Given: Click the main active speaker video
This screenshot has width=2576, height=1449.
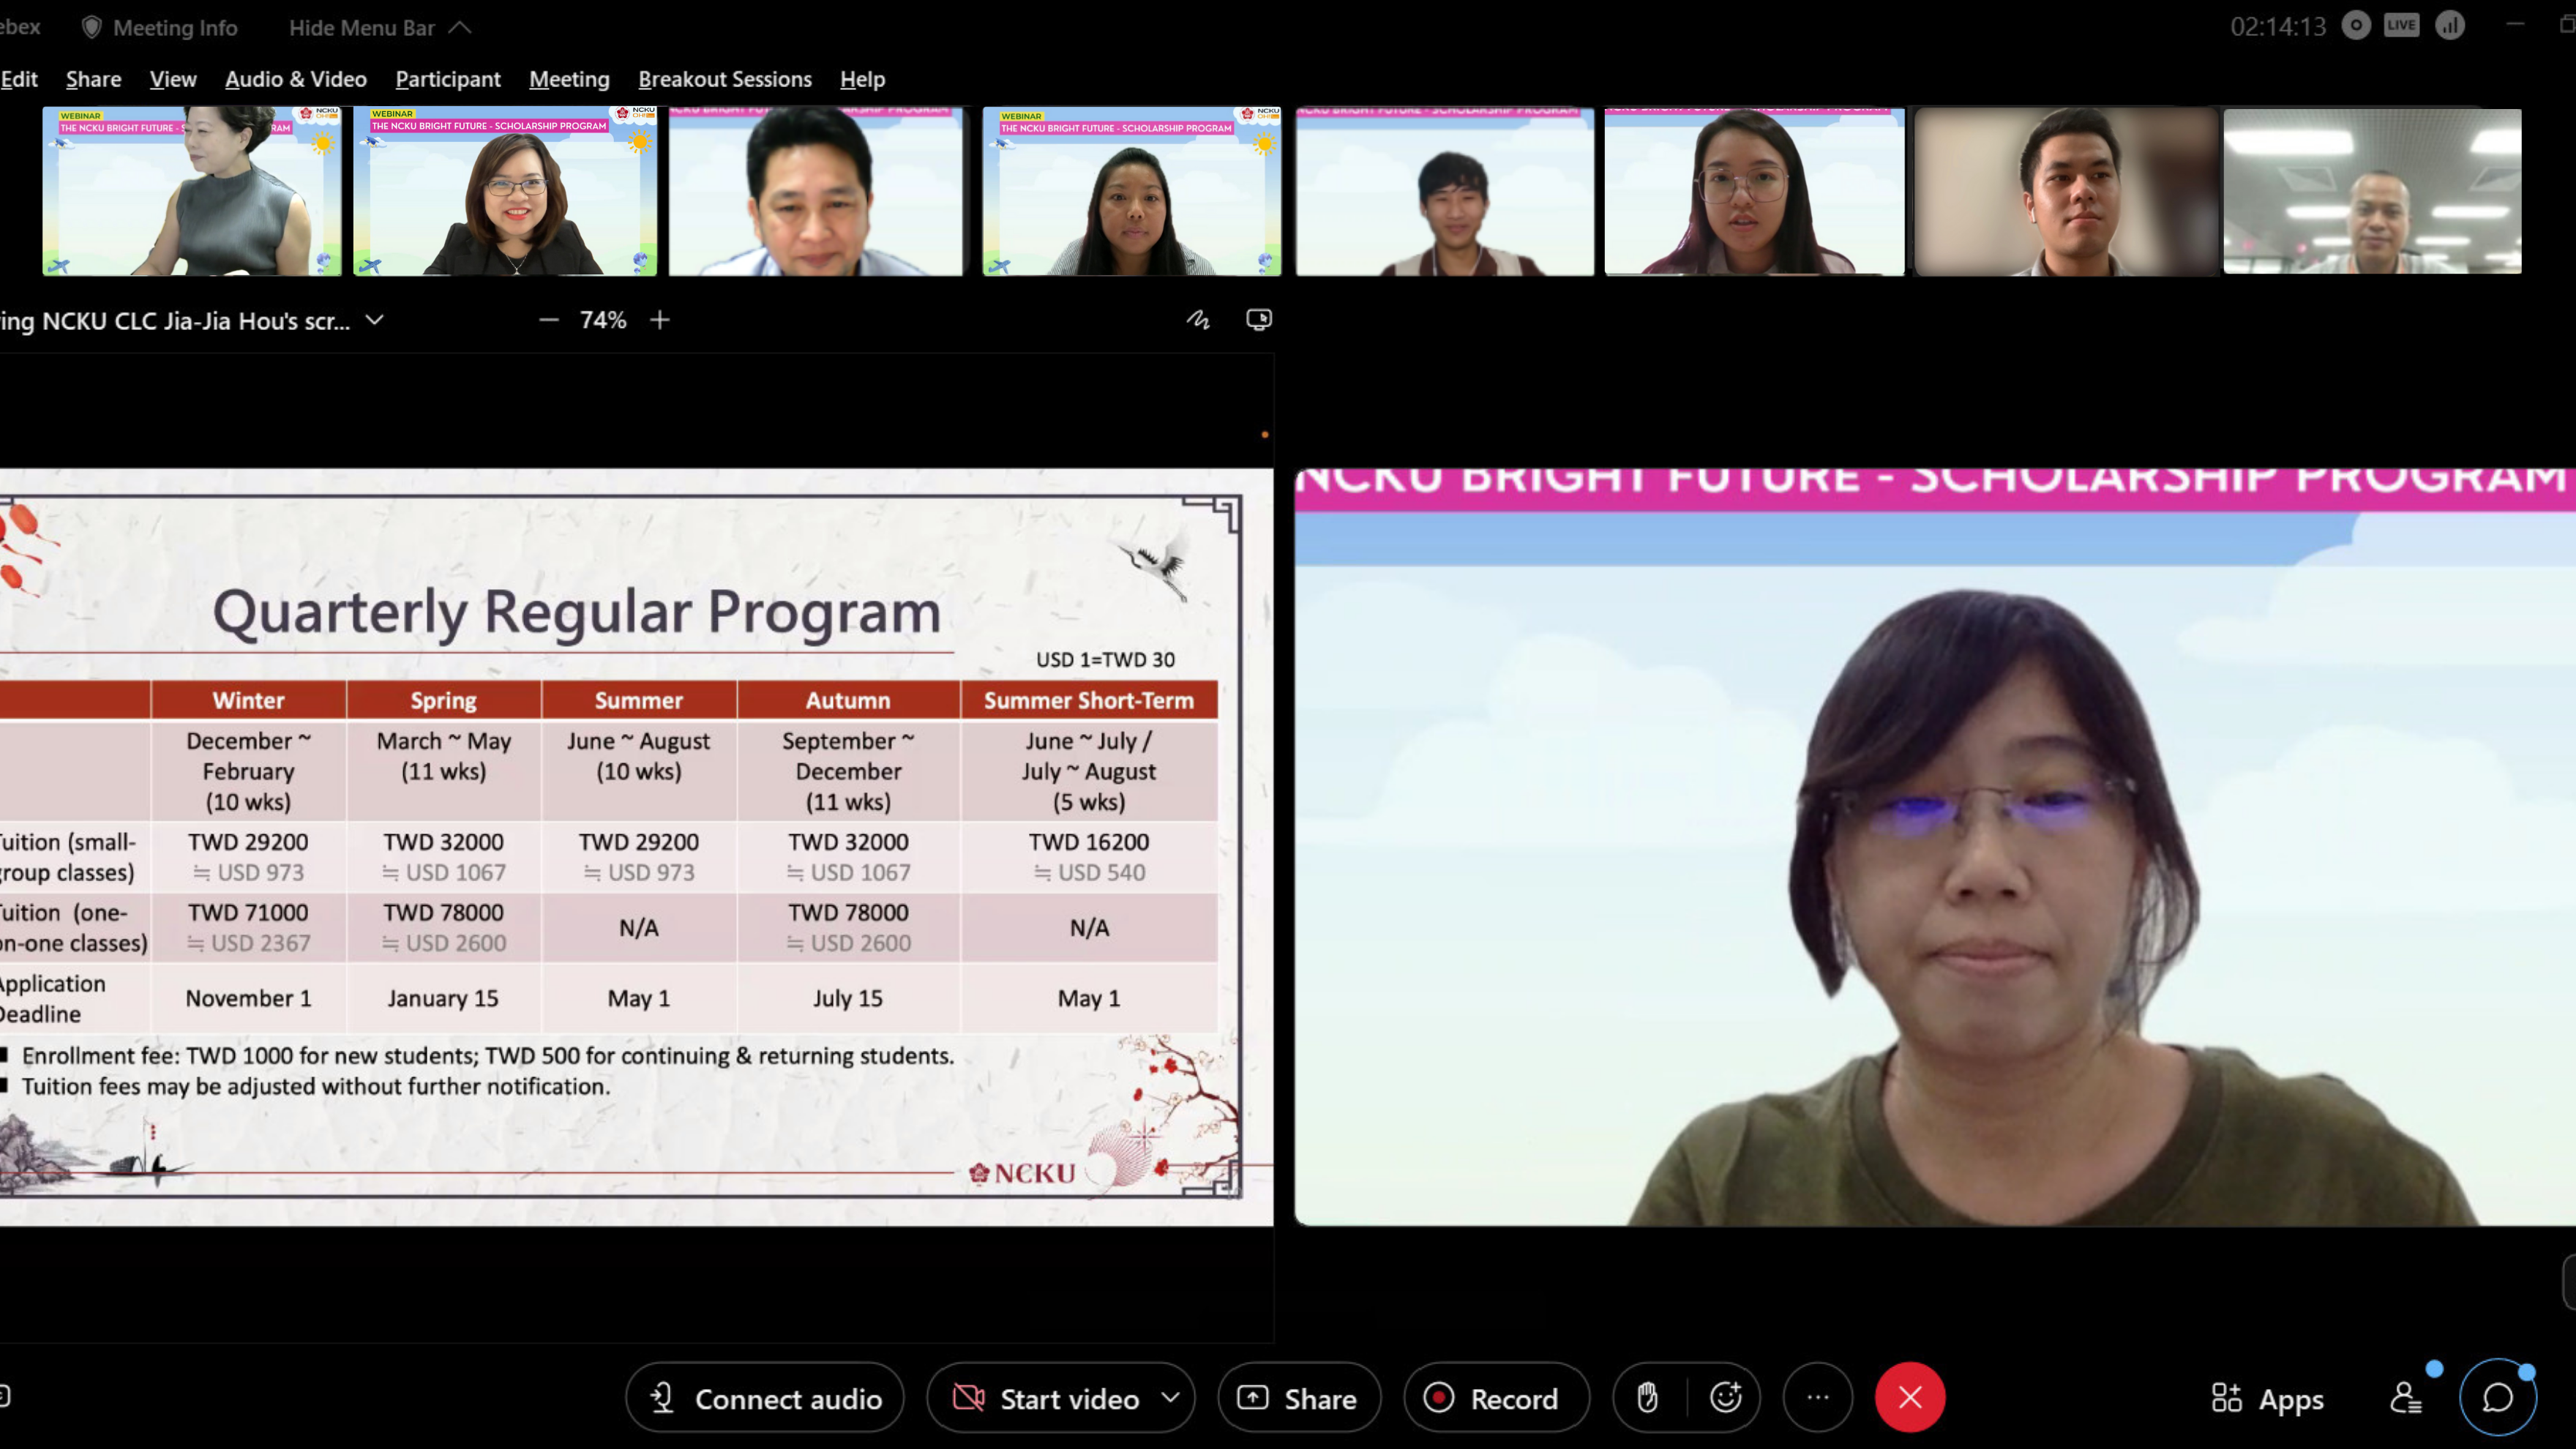Looking at the screenshot, I should 1935,848.
